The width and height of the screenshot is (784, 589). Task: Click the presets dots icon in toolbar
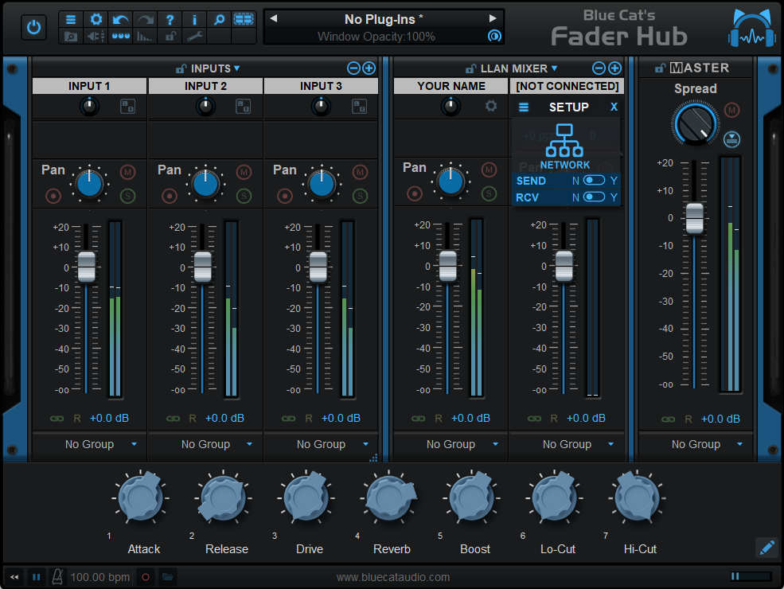click(120, 37)
